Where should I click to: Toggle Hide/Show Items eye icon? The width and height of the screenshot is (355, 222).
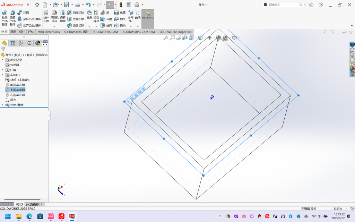[210, 38]
